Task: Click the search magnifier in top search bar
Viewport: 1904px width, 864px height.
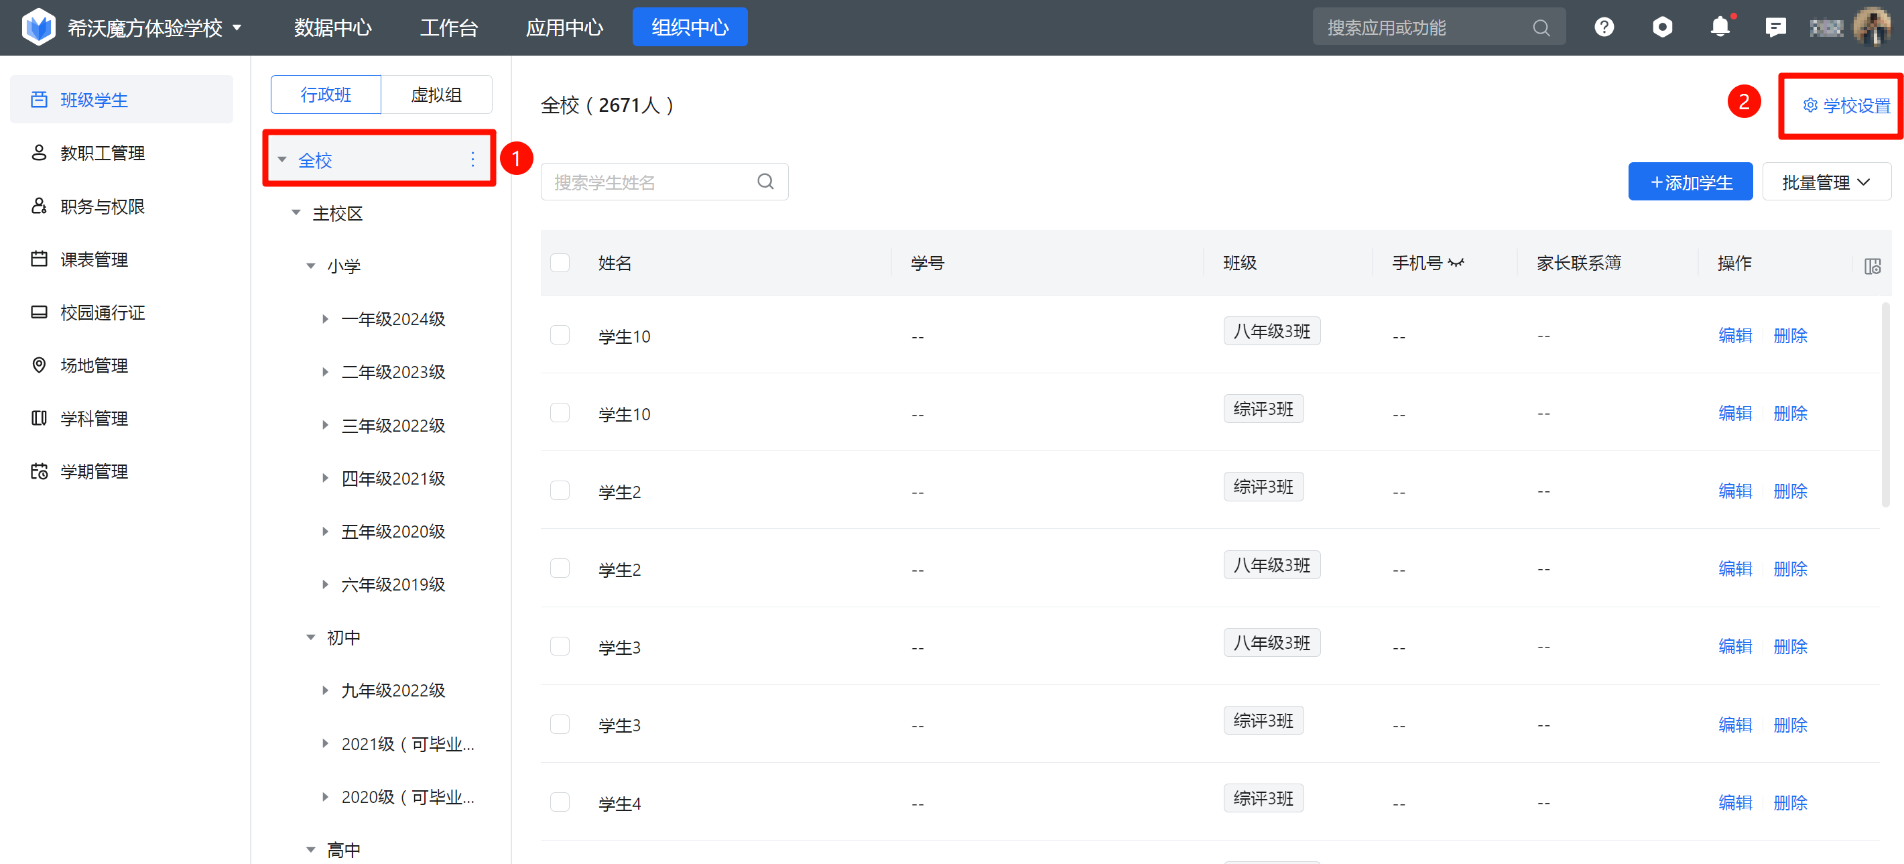Action: coord(1541,28)
